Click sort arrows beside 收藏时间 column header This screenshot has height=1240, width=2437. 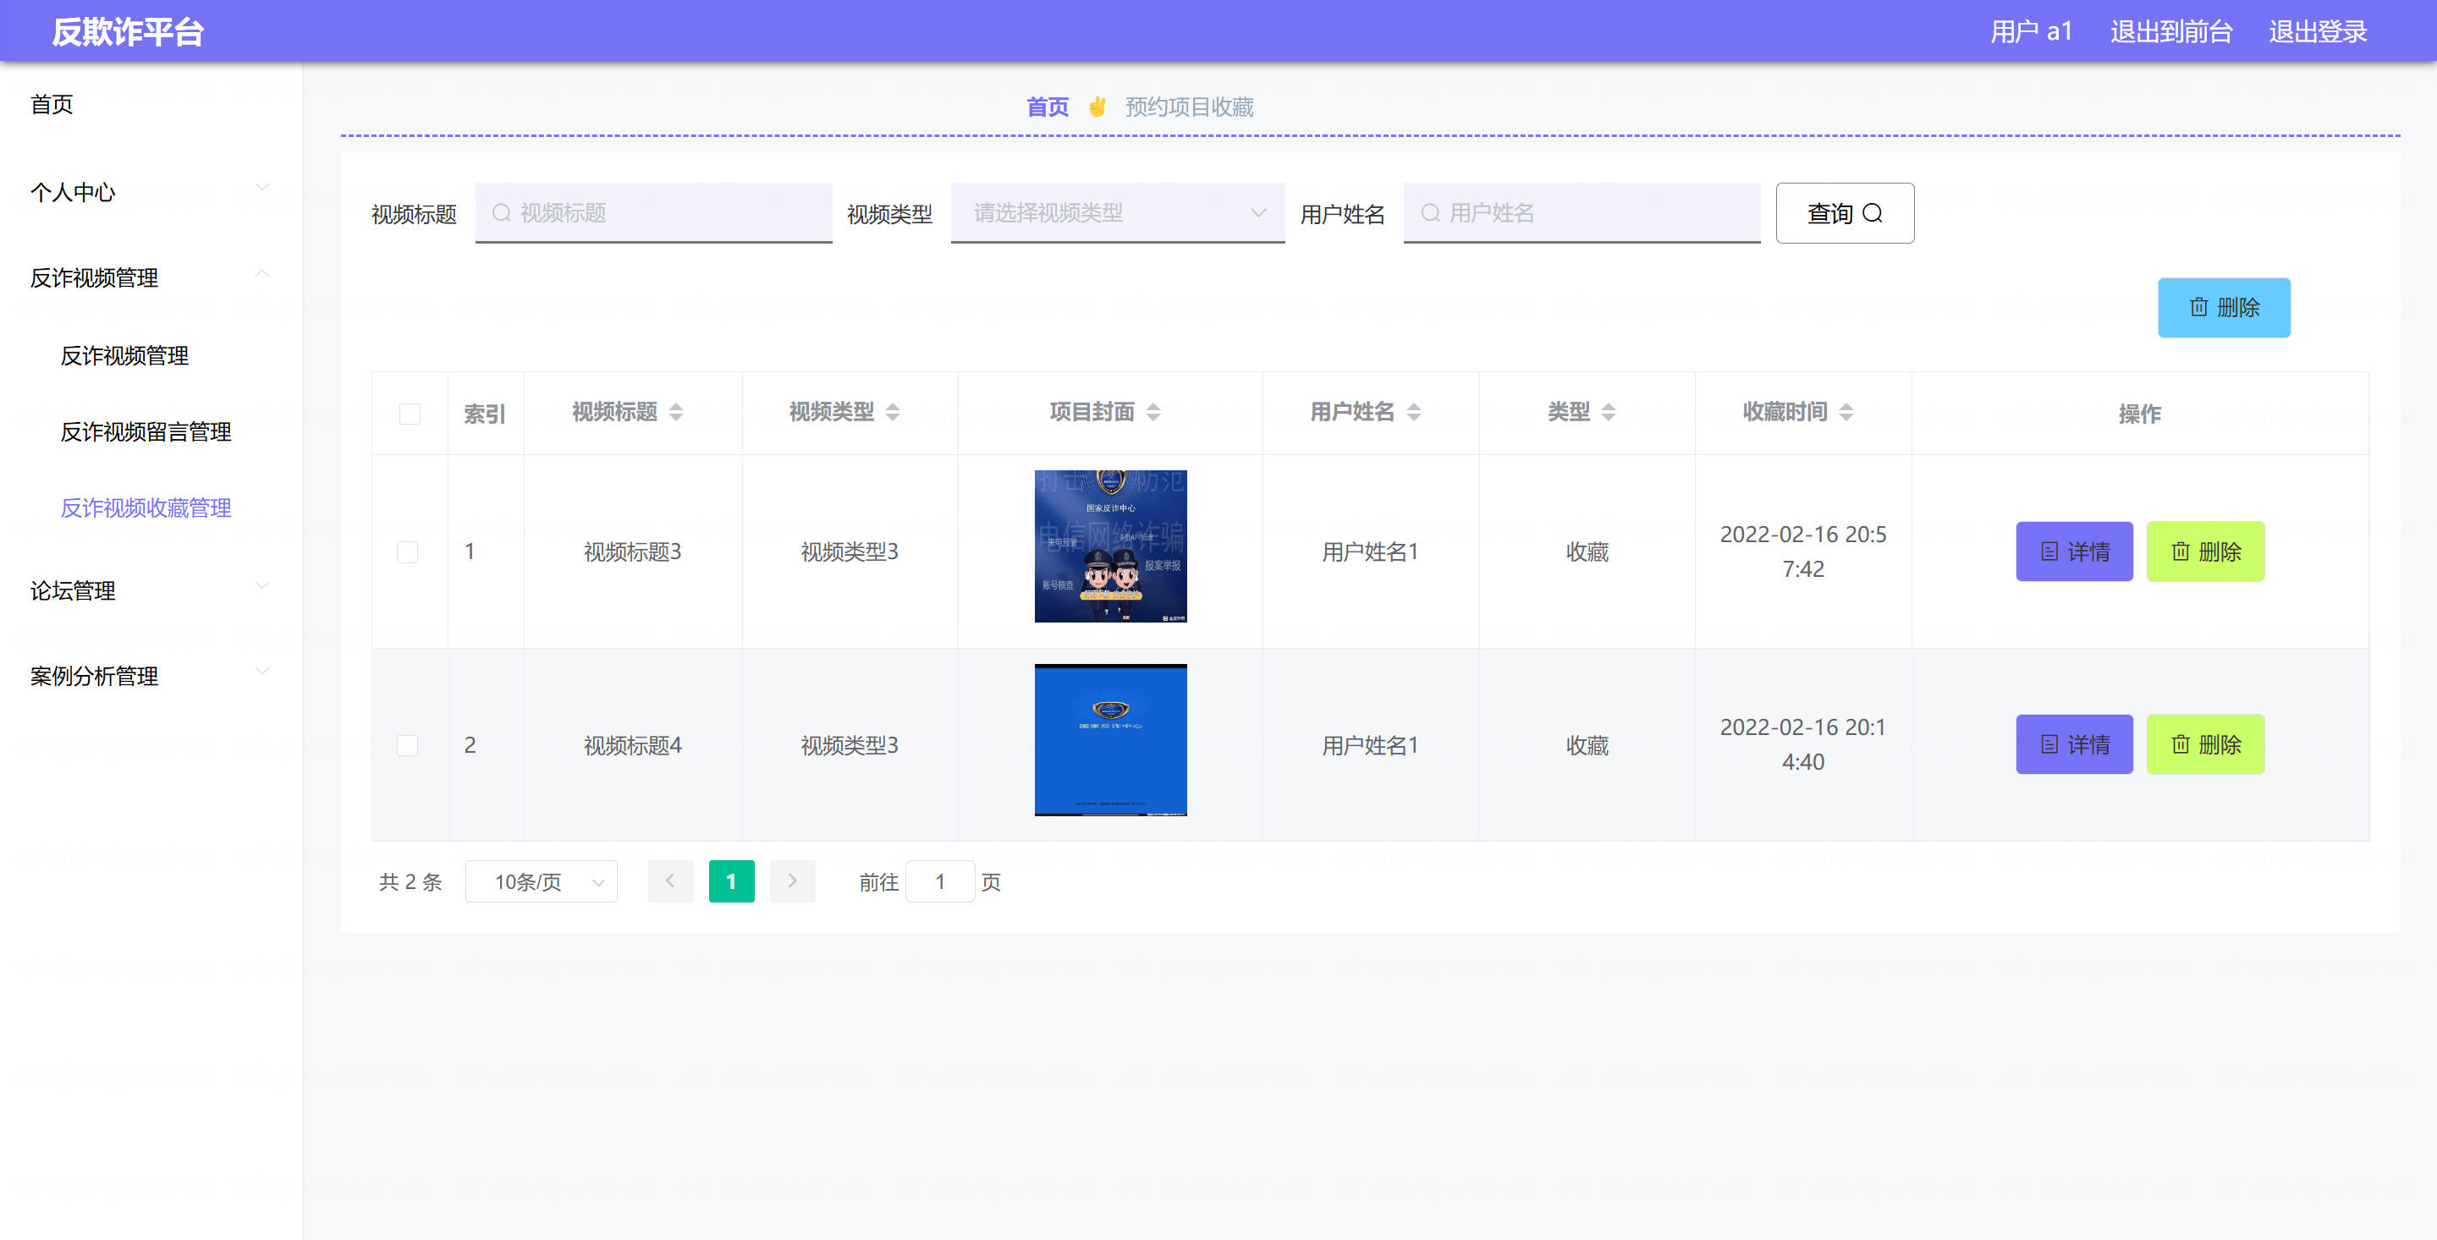click(x=1846, y=413)
